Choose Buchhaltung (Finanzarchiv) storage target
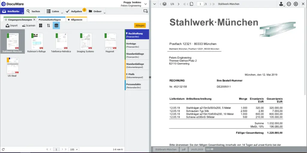Viewport: 307px width, 153px height. click(x=137, y=34)
